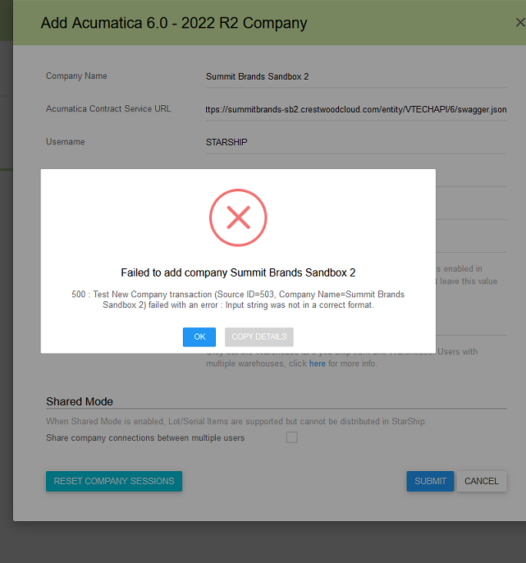This screenshot has height=563, width=526.
Task: Click the 500 error message text
Action: (238, 300)
